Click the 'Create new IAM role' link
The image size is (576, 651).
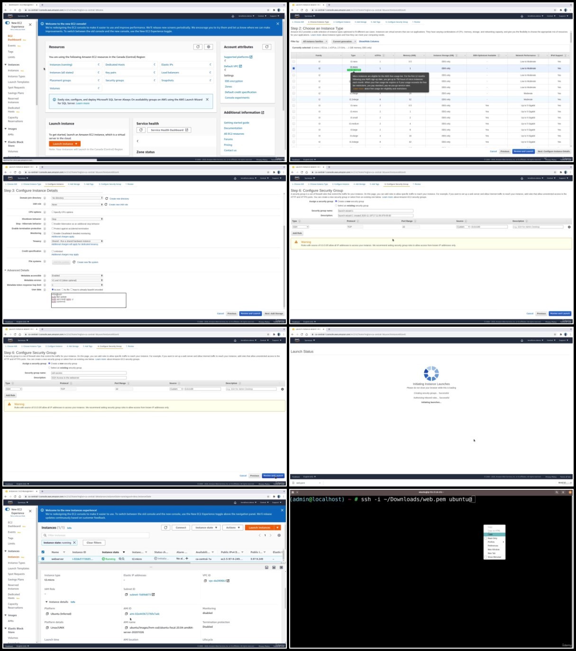pos(119,204)
